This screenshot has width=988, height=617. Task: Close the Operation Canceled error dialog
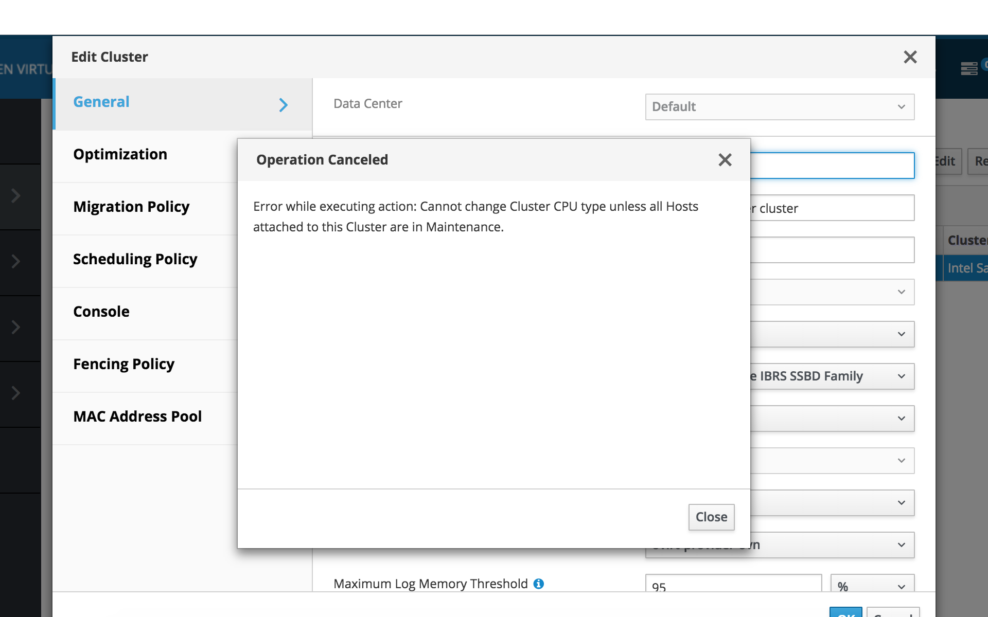pyautogui.click(x=711, y=517)
